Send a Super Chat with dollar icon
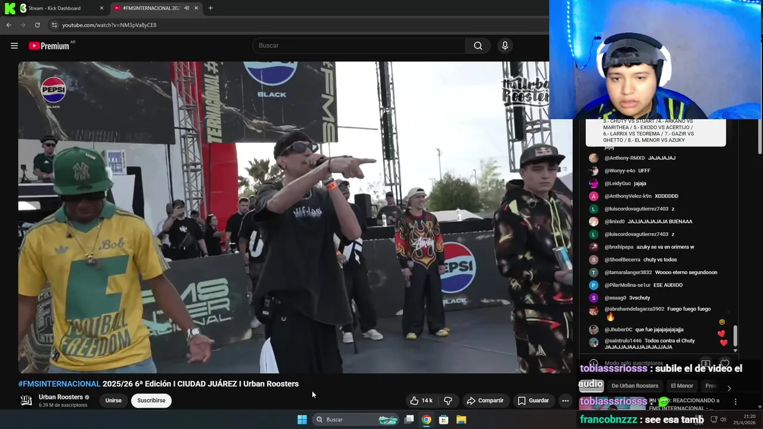The width and height of the screenshot is (763, 429). [705, 363]
